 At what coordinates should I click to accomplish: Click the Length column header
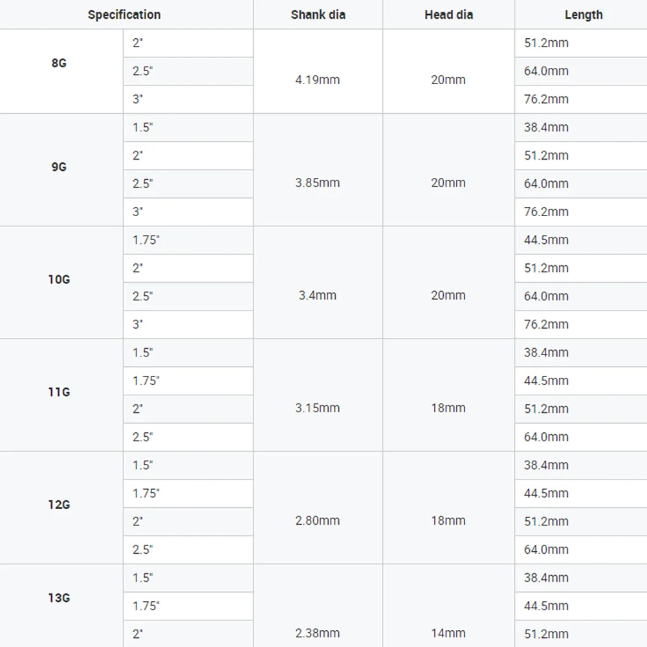tap(583, 14)
